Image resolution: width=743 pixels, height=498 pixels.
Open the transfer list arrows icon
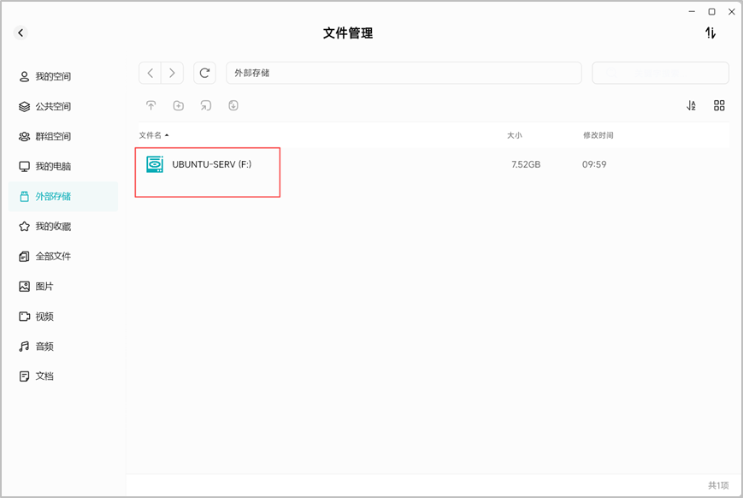coord(710,33)
